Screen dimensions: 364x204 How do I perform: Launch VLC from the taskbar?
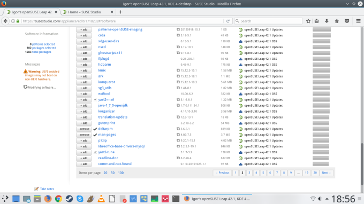[101, 199]
